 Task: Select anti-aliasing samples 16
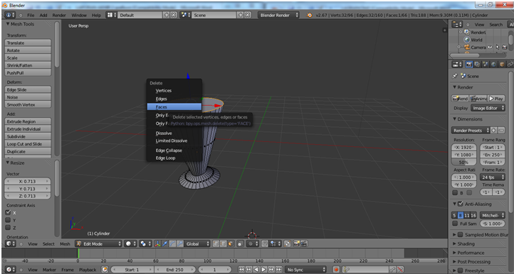pyautogui.click(x=473, y=215)
